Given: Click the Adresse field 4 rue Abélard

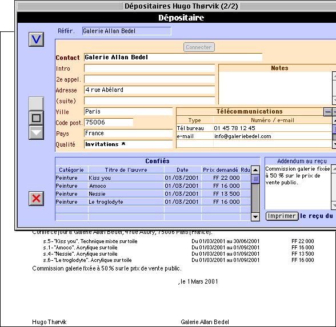Looking at the screenshot, I should click(x=149, y=90).
